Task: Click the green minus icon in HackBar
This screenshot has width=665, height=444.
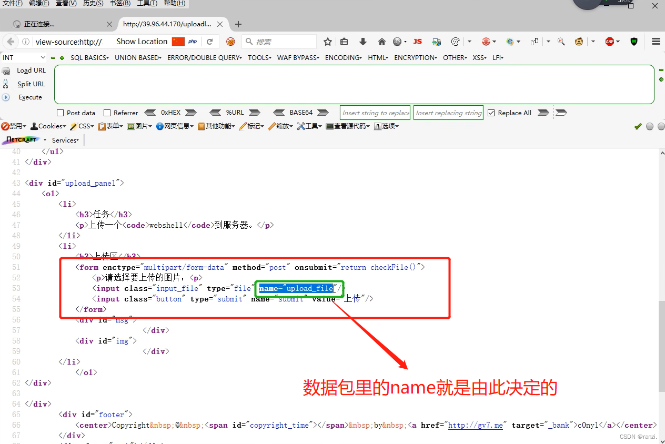Action: coord(53,58)
